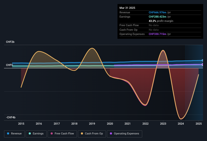Click the Revenue tooltip row label
Viewport: 207px width, 141px height.
(x=125, y=12)
